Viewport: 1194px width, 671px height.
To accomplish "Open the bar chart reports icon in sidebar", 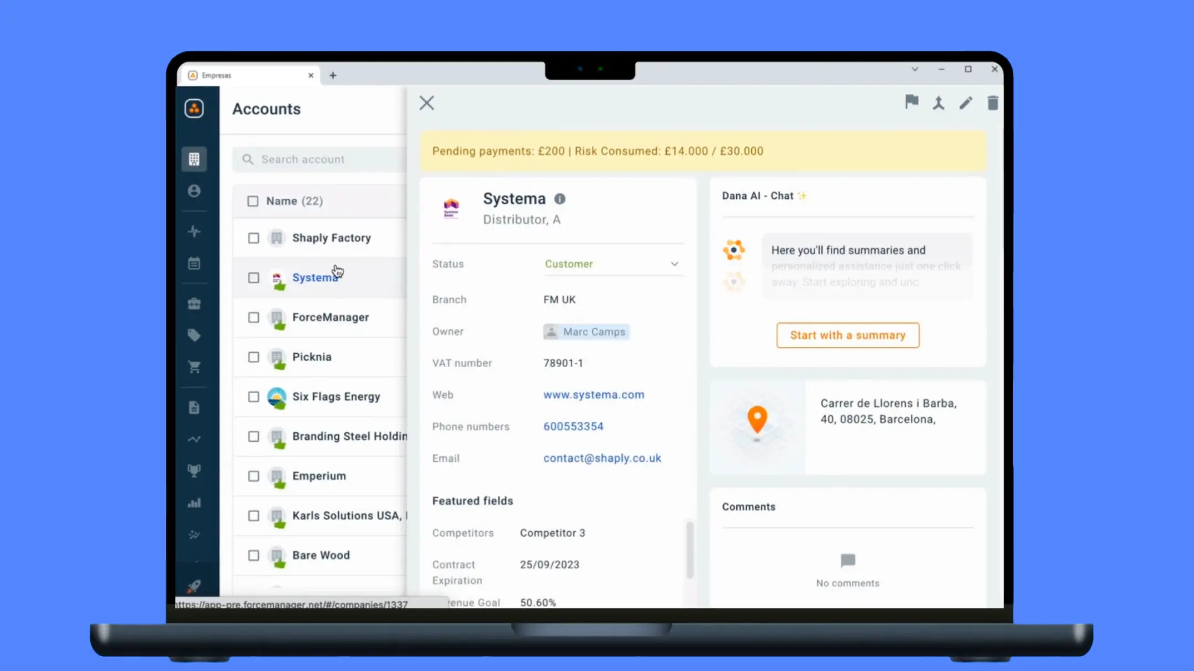I will [194, 503].
